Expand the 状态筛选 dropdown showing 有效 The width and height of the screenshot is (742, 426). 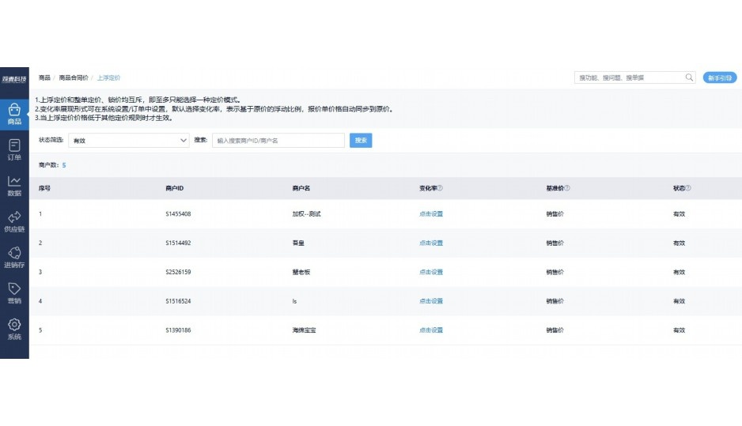128,140
